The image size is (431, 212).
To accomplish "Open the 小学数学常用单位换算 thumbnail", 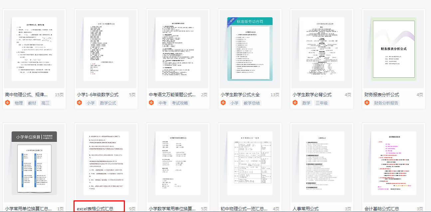I will (178, 163).
